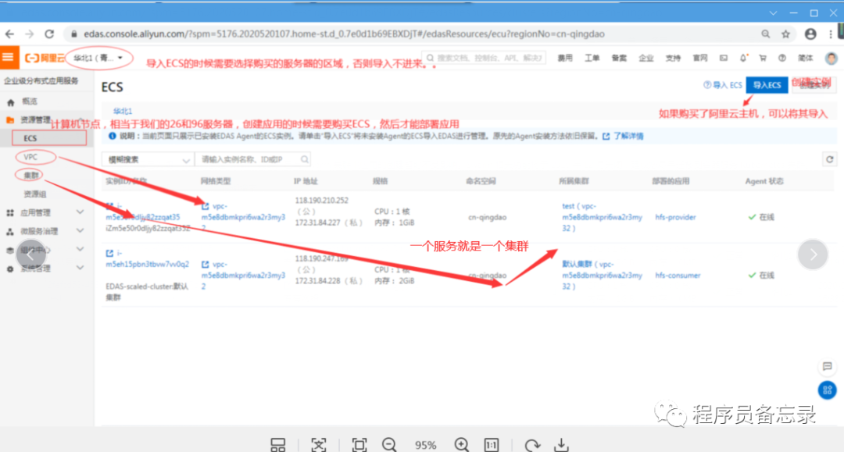This screenshot has width=844, height=452.
Task: Open the 企业 top menu
Action: (x=646, y=58)
